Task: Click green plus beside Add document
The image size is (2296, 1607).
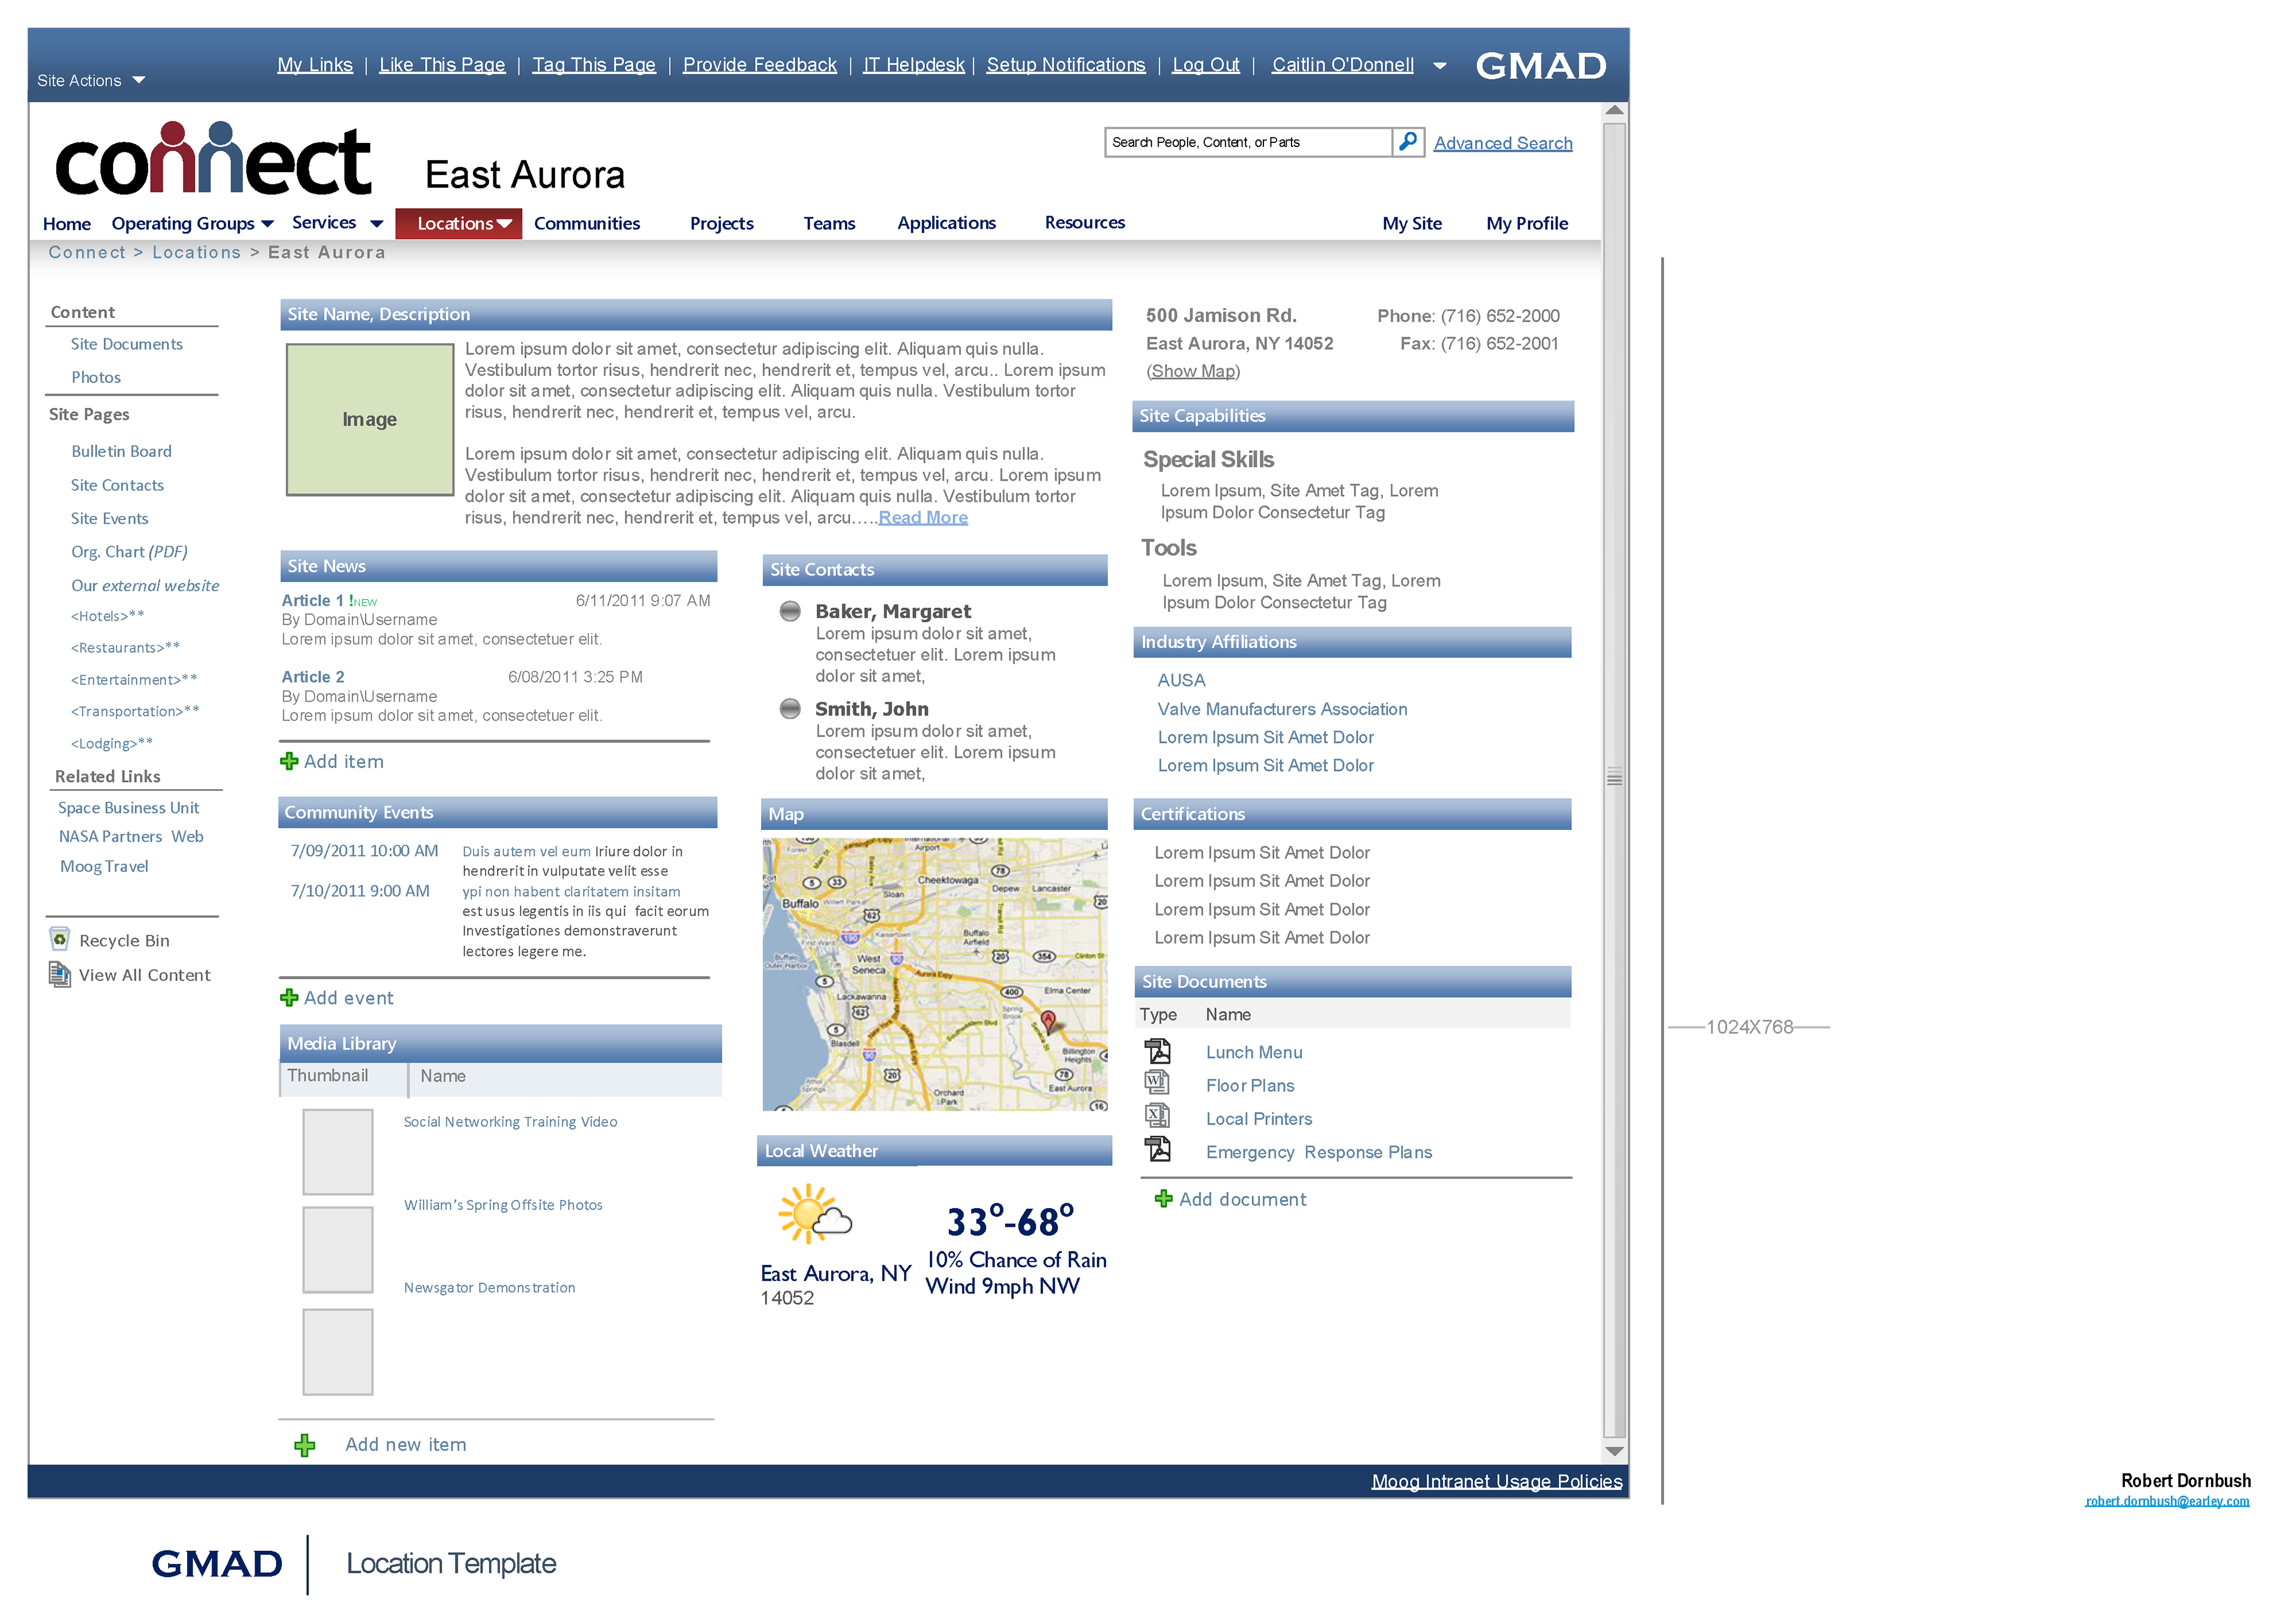Action: pos(1163,1198)
